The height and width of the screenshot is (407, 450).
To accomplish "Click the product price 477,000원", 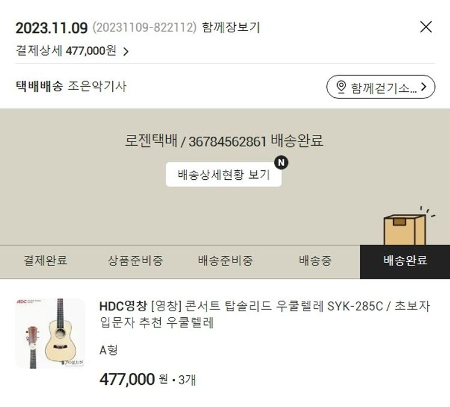I will 133,379.
